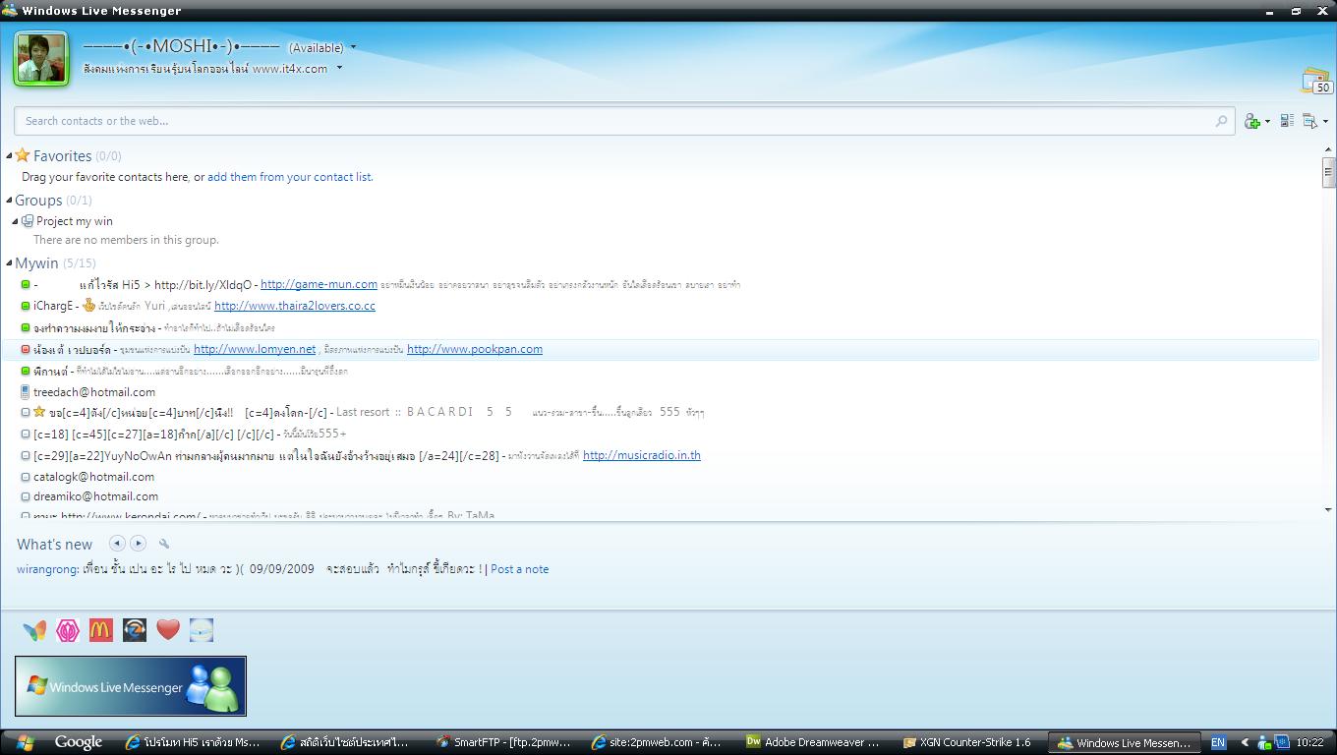Show next What's new item
The width and height of the screenshot is (1337, 755).
click(138, 543)
